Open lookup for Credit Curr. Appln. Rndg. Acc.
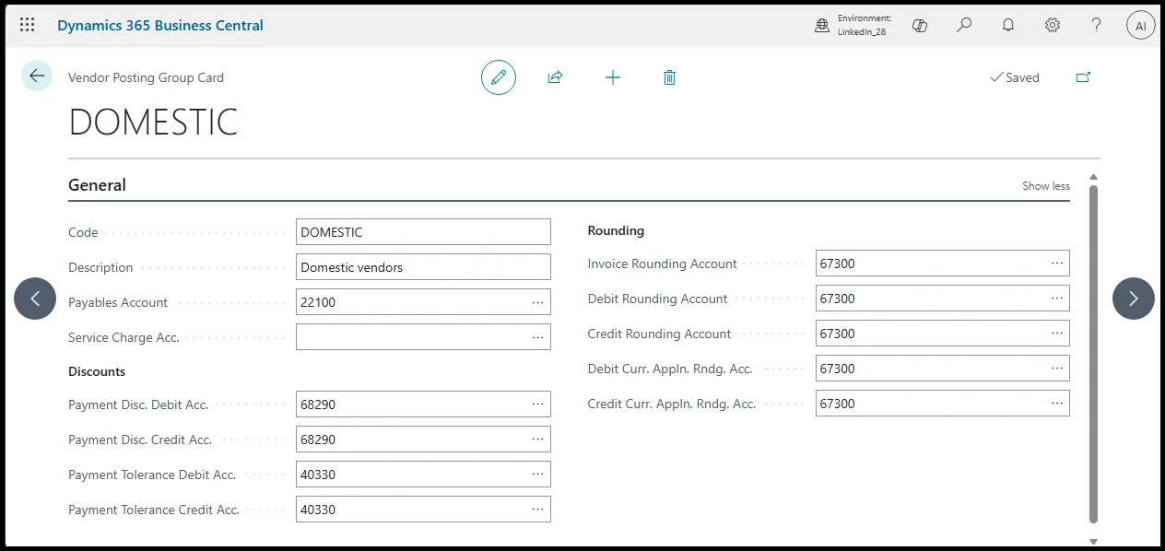This screenshot has width=1165, height=551. pos(1057,404)
